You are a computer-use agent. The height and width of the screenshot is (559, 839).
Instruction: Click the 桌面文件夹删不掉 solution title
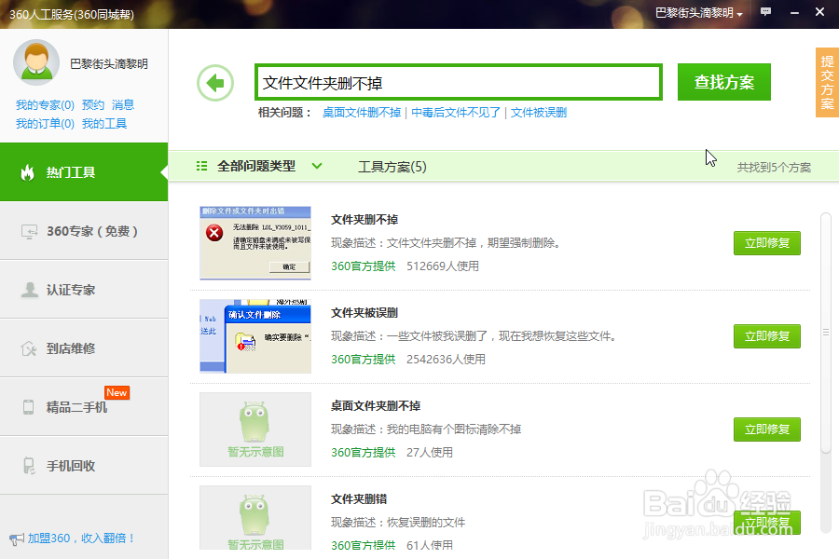tap(376, 405)
